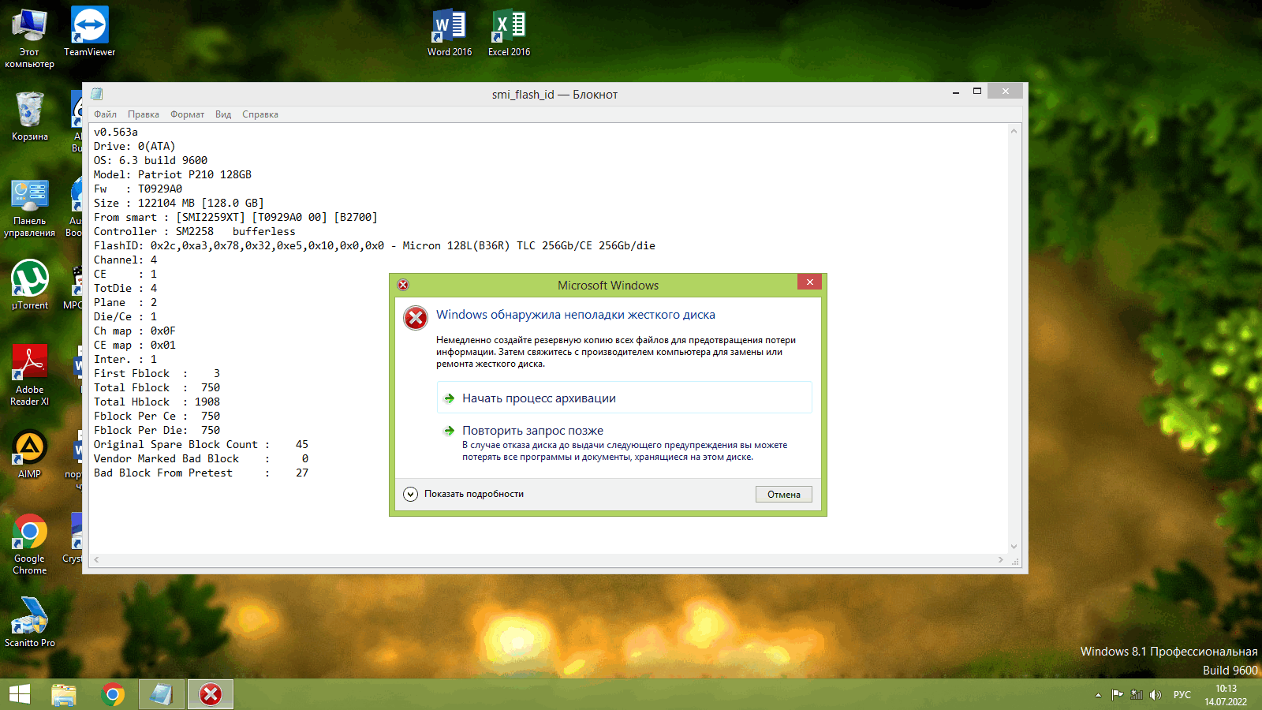
Task: Click the "First Fblock : 3" line
Action: click(x=157, y=373)
